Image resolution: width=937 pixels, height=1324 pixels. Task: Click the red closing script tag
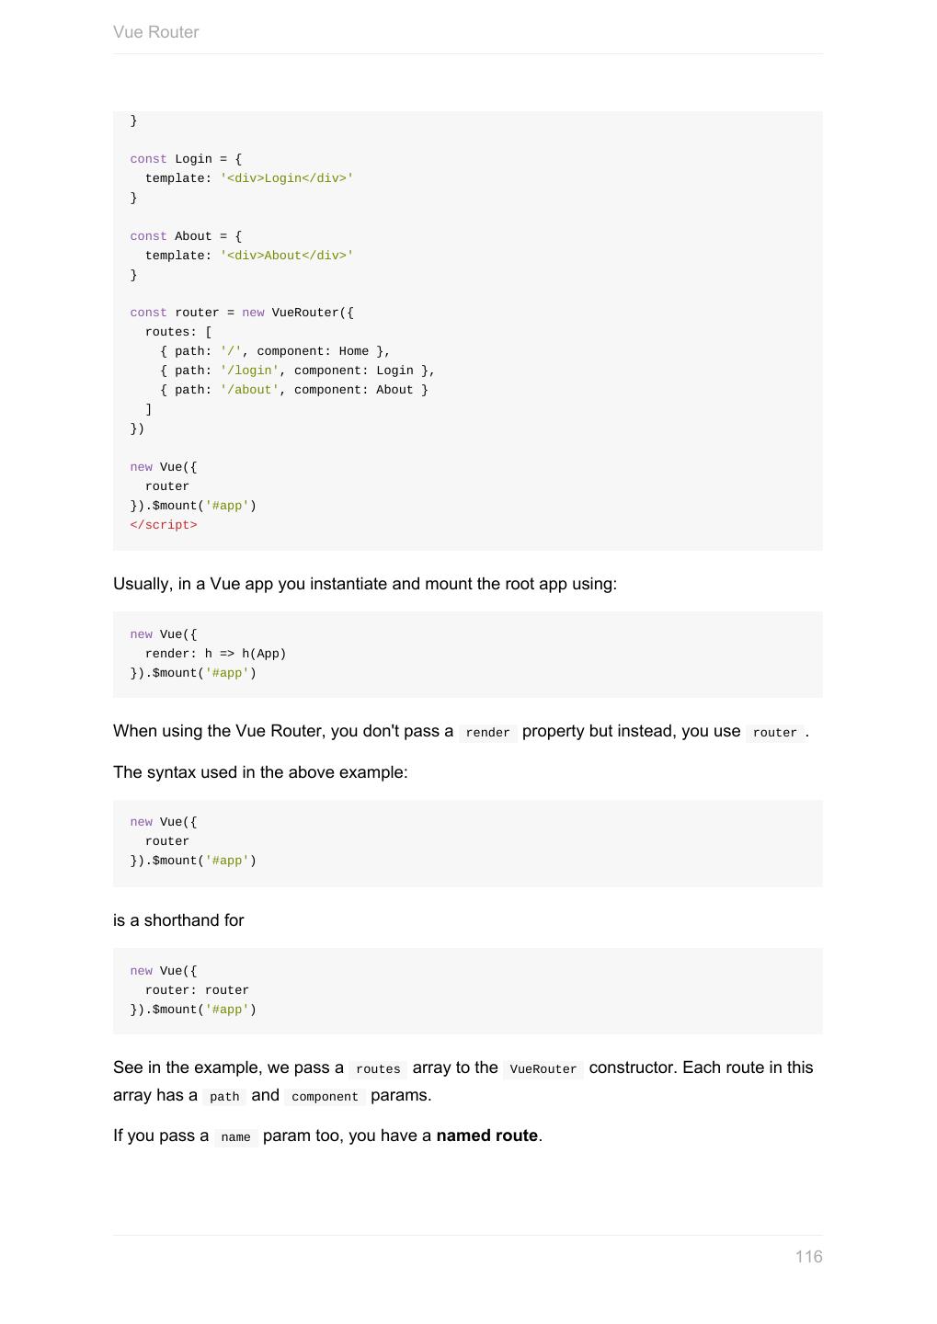(x=164, y=525)
